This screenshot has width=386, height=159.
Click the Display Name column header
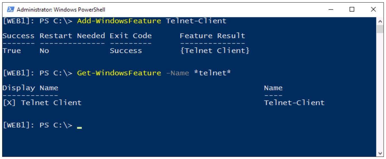[x=30, y=88]
